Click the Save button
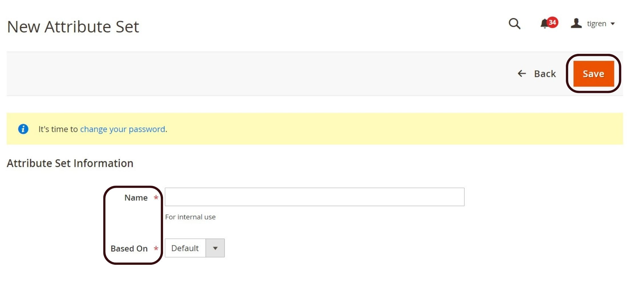 [594, 74]
